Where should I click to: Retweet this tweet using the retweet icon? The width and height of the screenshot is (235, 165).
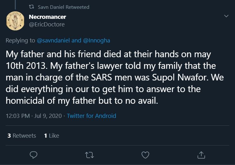coord(89,155)
